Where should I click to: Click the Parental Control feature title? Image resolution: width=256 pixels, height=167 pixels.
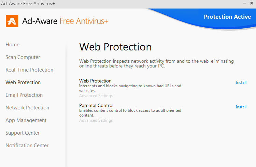point(96,105)
